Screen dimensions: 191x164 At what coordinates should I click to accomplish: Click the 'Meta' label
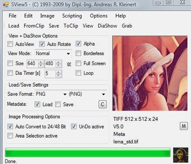click(119, 134)
